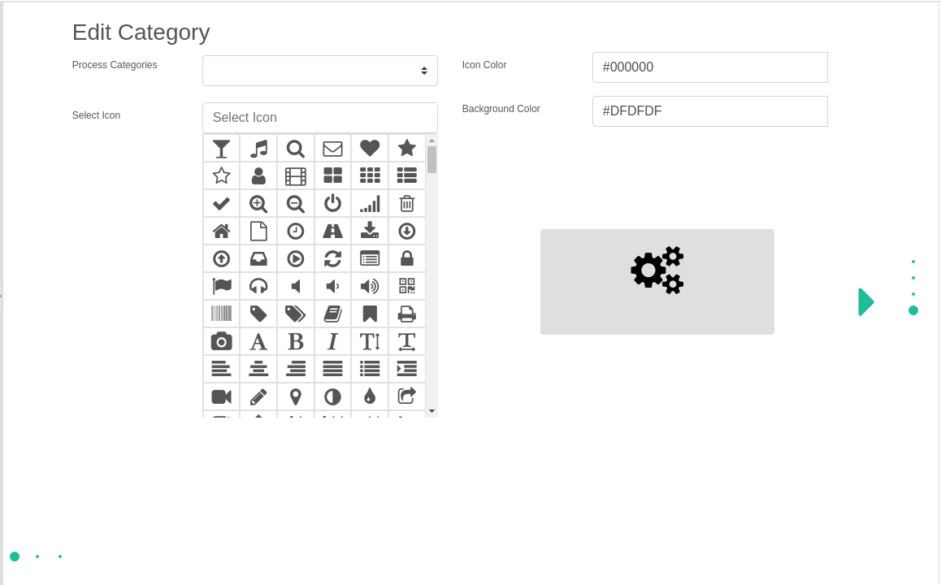The height and width of the screenshot is (585, 941).
Task: Click the green right-pointing arrow
Action: tap(866, 302)
